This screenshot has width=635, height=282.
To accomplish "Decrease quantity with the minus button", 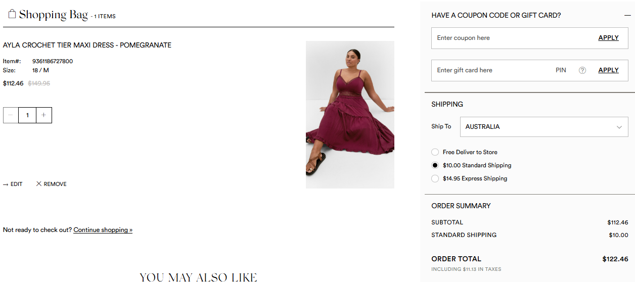I will tap(11, 115).
